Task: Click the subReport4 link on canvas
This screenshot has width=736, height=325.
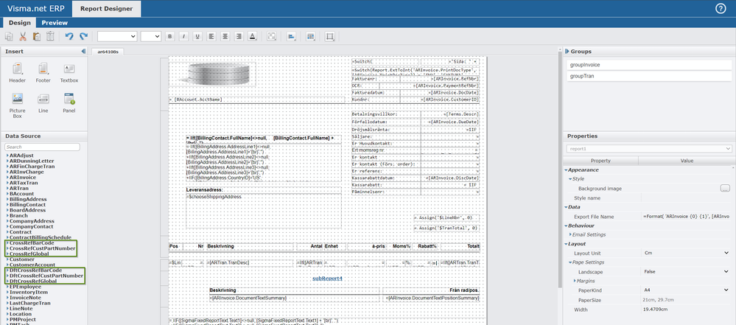Action: coord(328,279)
